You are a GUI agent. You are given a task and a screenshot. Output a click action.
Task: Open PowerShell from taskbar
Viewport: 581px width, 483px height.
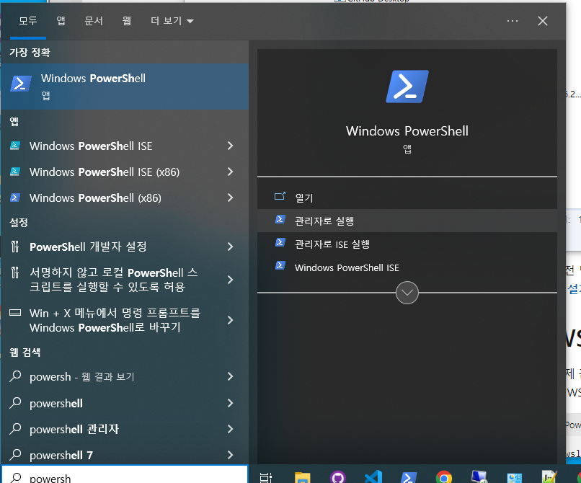408,477
